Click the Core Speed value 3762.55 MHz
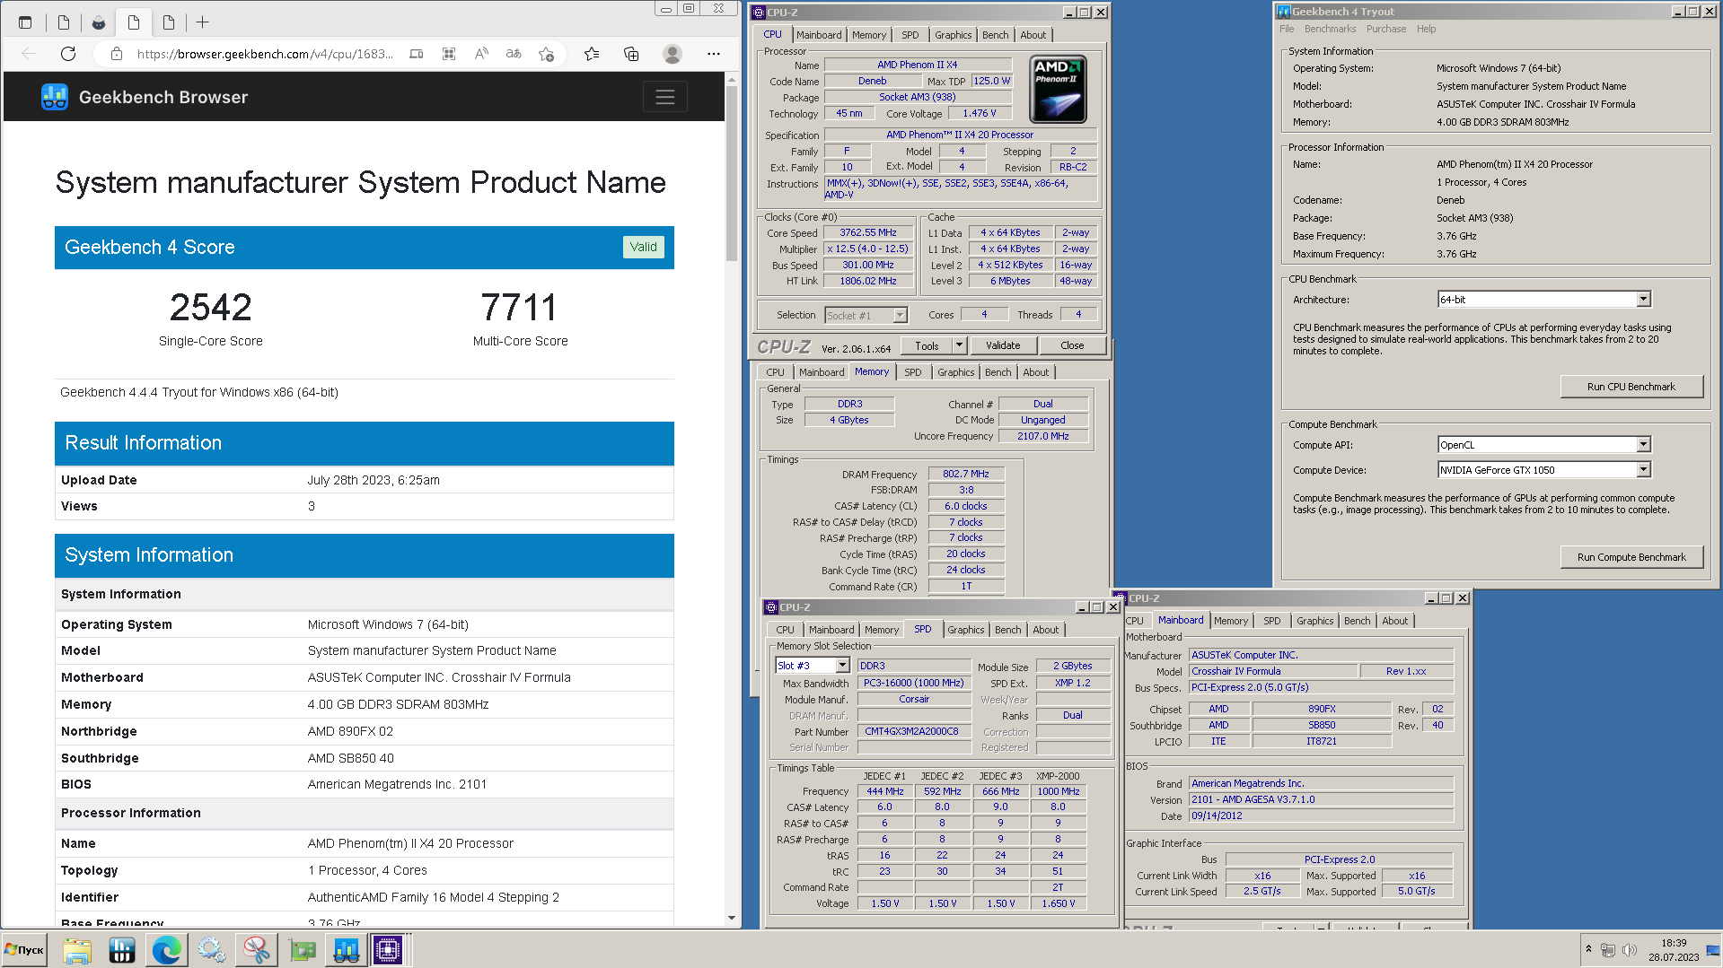Screen dimensions: 1723x968 [x=868, y=233]
